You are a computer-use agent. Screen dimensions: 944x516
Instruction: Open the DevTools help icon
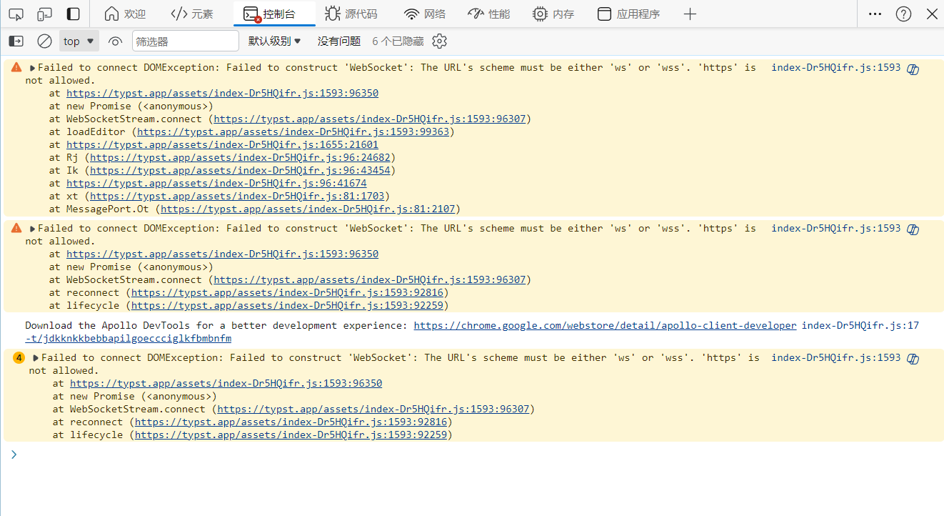pyautogui.click(x=903, y=14)
